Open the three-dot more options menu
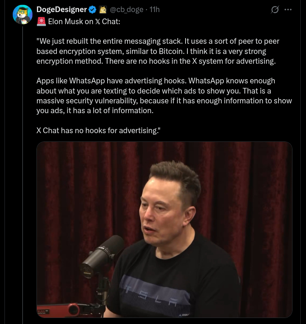 [x=288, y=9]
